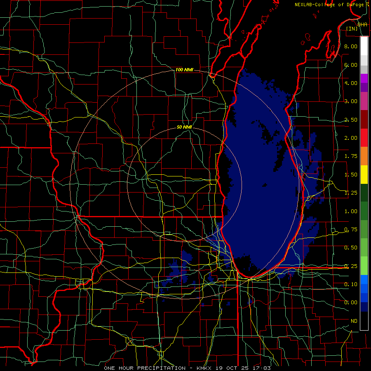The width and height of the screenshot is (371, 371).
Task: Click the maroon swatch in the color scale
Action: 364,120
